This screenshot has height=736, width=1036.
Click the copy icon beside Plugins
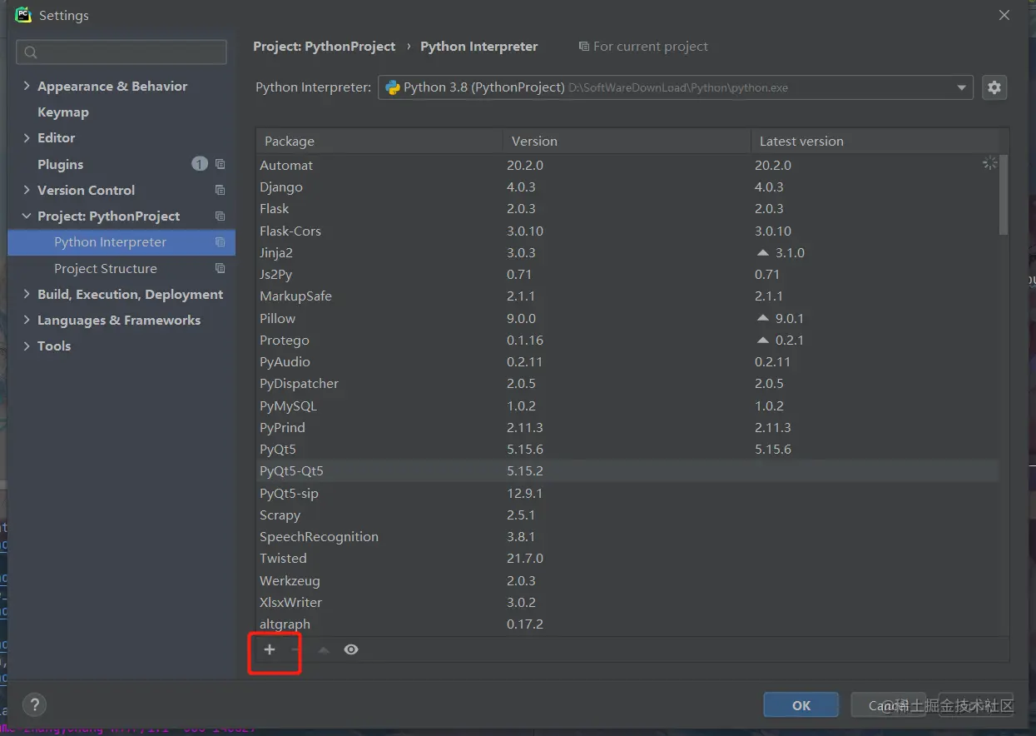point(220,164)
